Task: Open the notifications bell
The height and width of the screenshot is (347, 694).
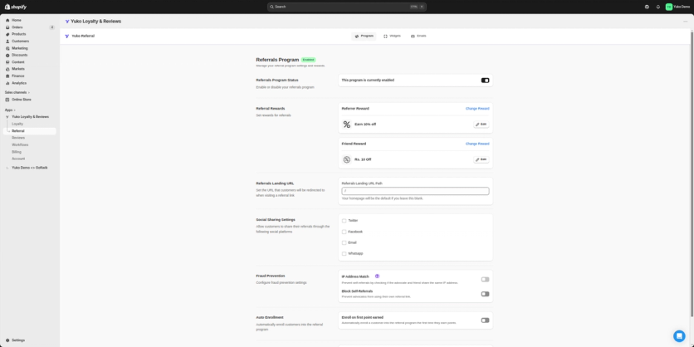Action: click(658, 7)
